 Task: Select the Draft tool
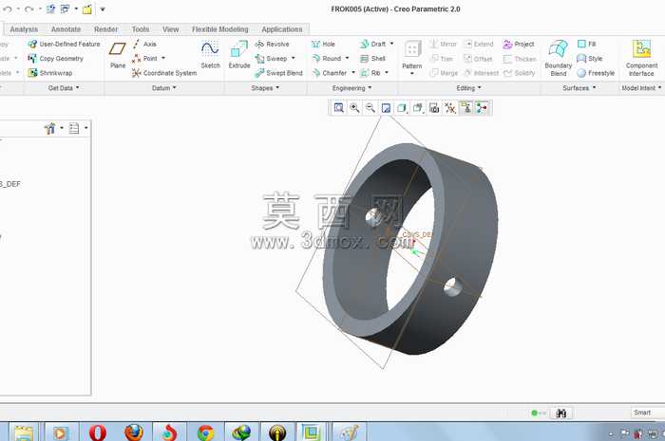pyautogui.click(x=372, y=44)
